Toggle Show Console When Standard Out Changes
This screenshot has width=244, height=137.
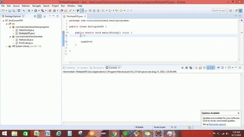tap(209, 68)
